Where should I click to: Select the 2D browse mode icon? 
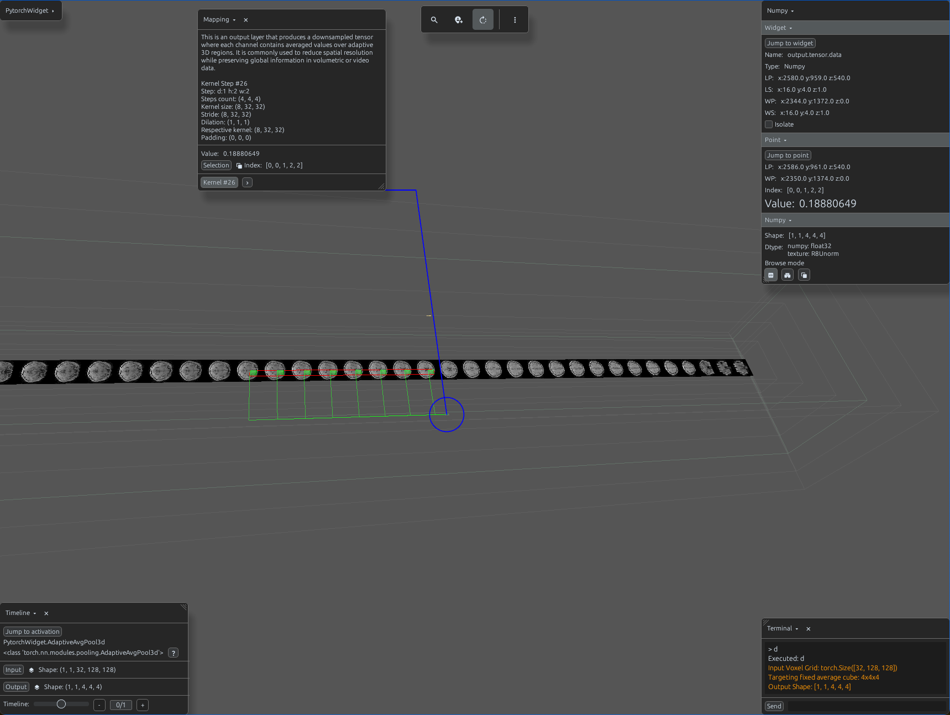(x=771, y=275)
